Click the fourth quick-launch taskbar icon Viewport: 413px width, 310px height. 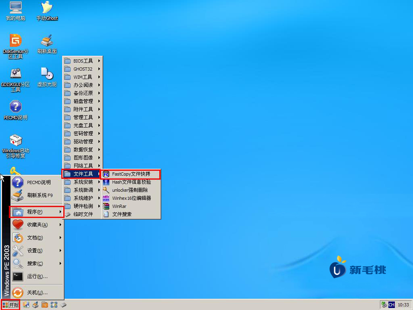[54, 305]
